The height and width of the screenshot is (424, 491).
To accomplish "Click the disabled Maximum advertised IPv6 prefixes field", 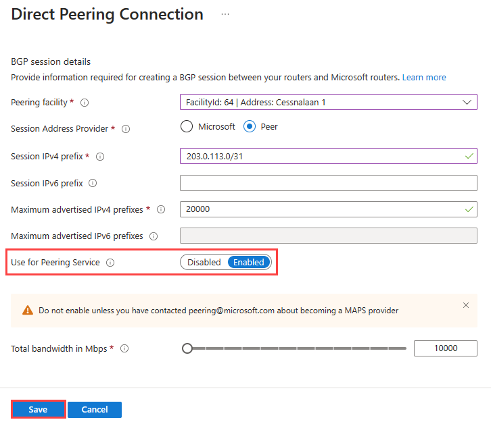I will 329,236.
